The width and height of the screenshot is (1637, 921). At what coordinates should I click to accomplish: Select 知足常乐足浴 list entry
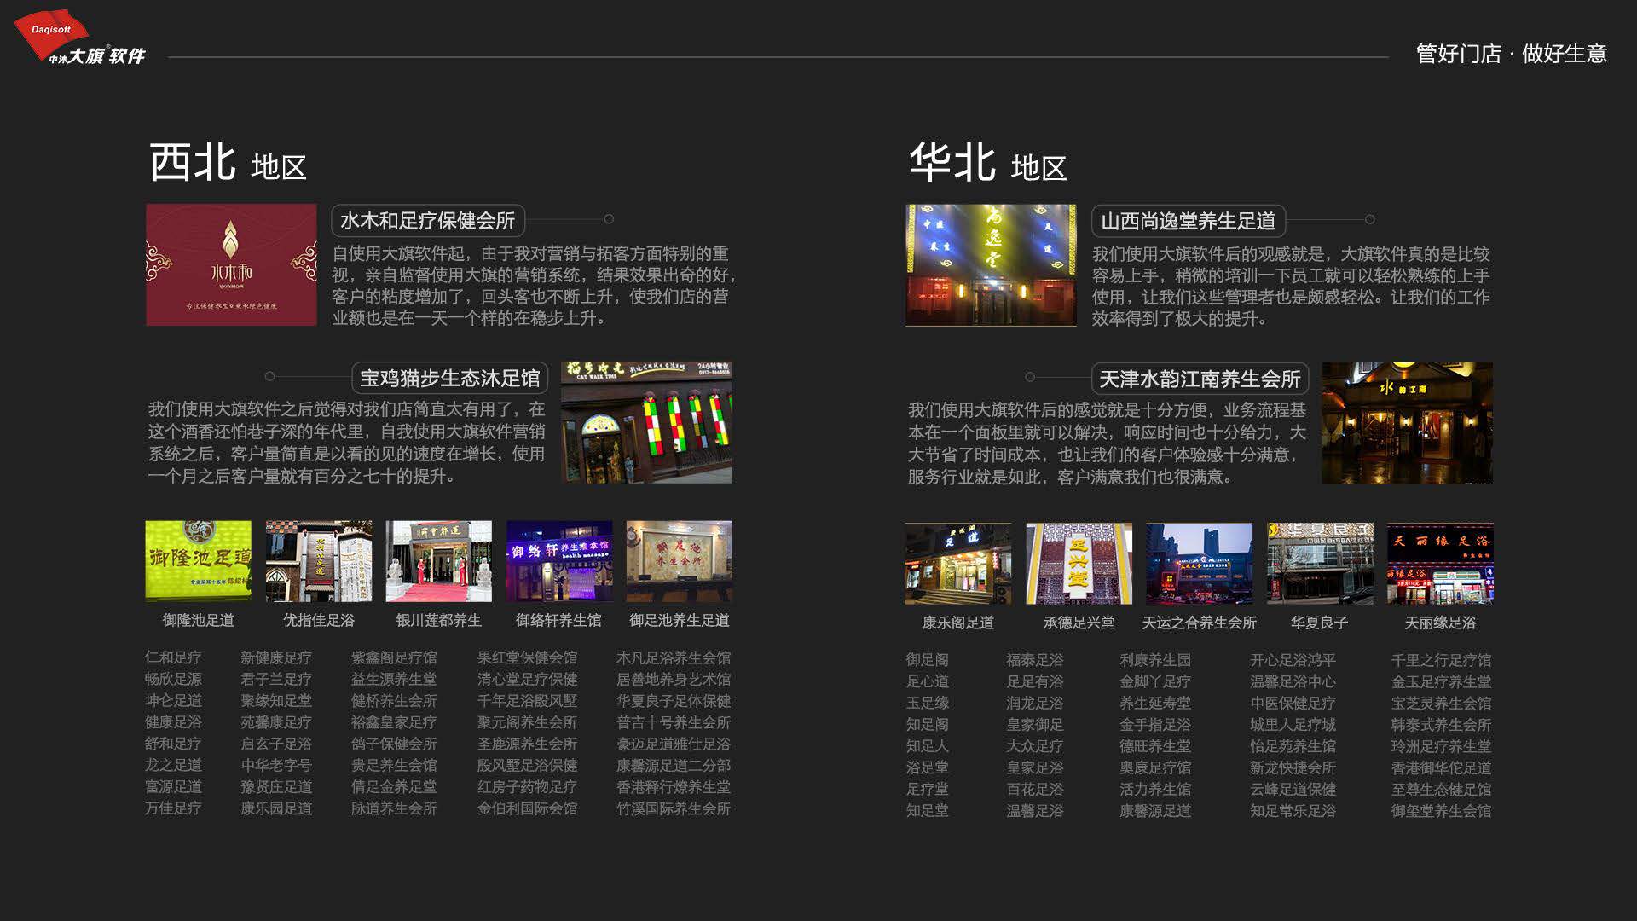tap(1293, 810)
